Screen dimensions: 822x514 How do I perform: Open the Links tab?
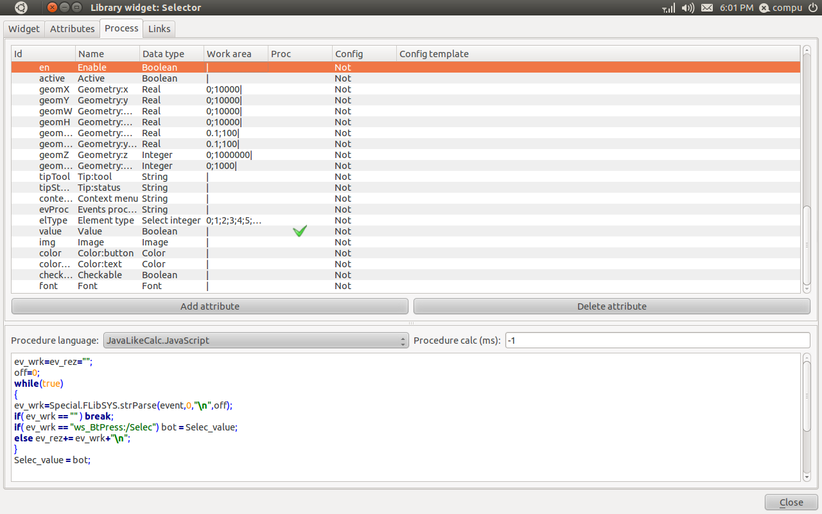(159, 29)
